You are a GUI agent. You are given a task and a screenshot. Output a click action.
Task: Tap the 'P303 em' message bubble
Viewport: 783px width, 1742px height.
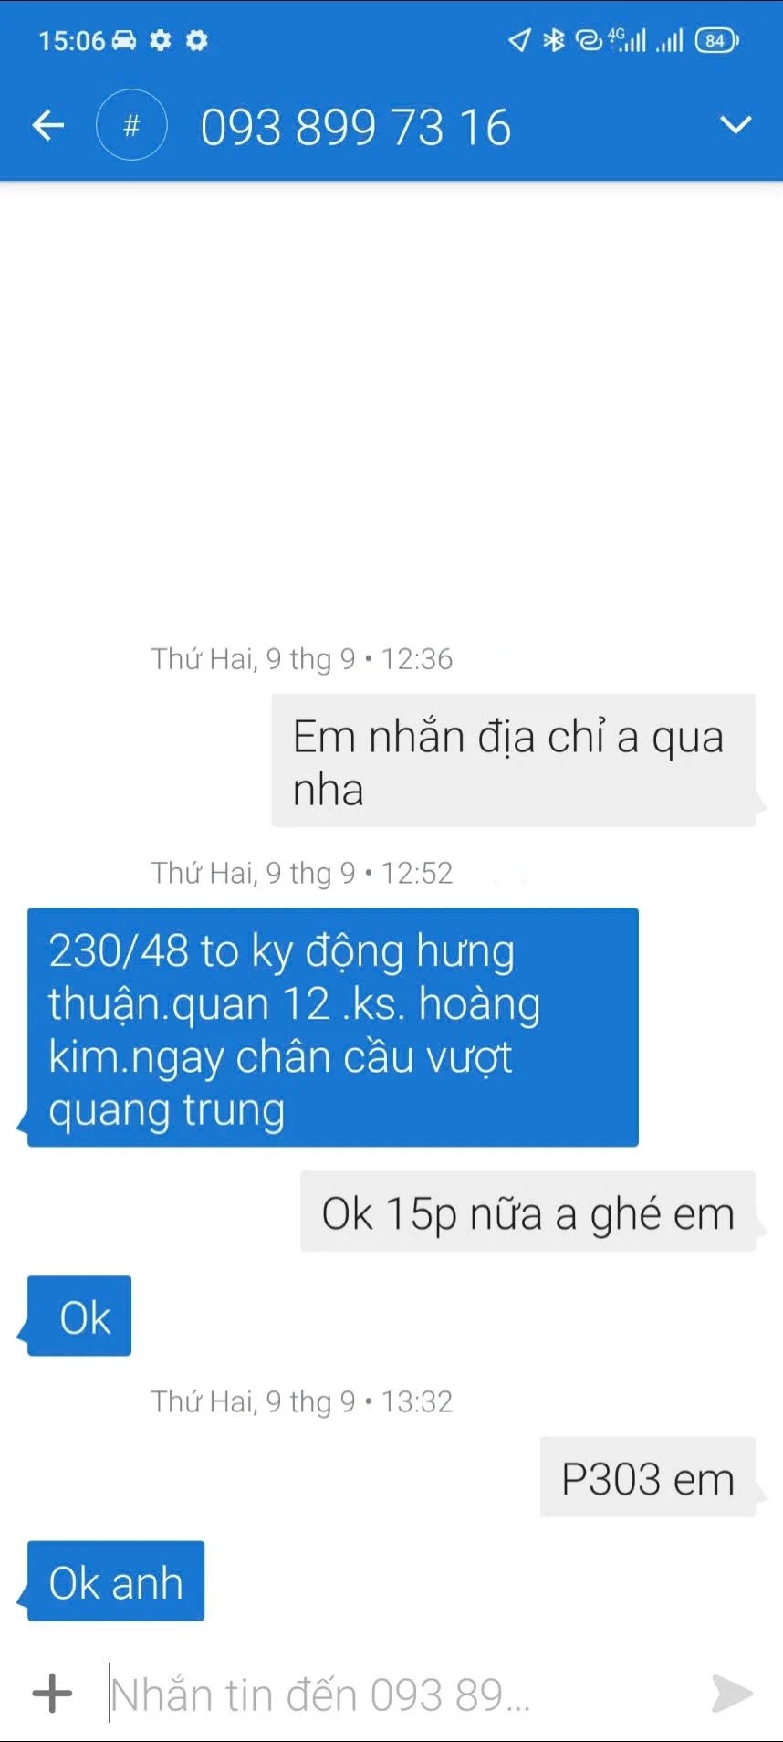point(648,1477)
